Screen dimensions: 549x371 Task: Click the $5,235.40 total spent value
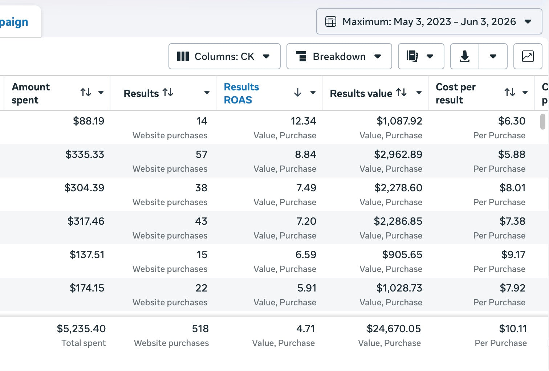pos(81,329)
